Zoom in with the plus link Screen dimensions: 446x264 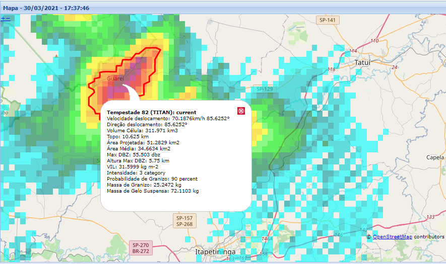[3, 18]
